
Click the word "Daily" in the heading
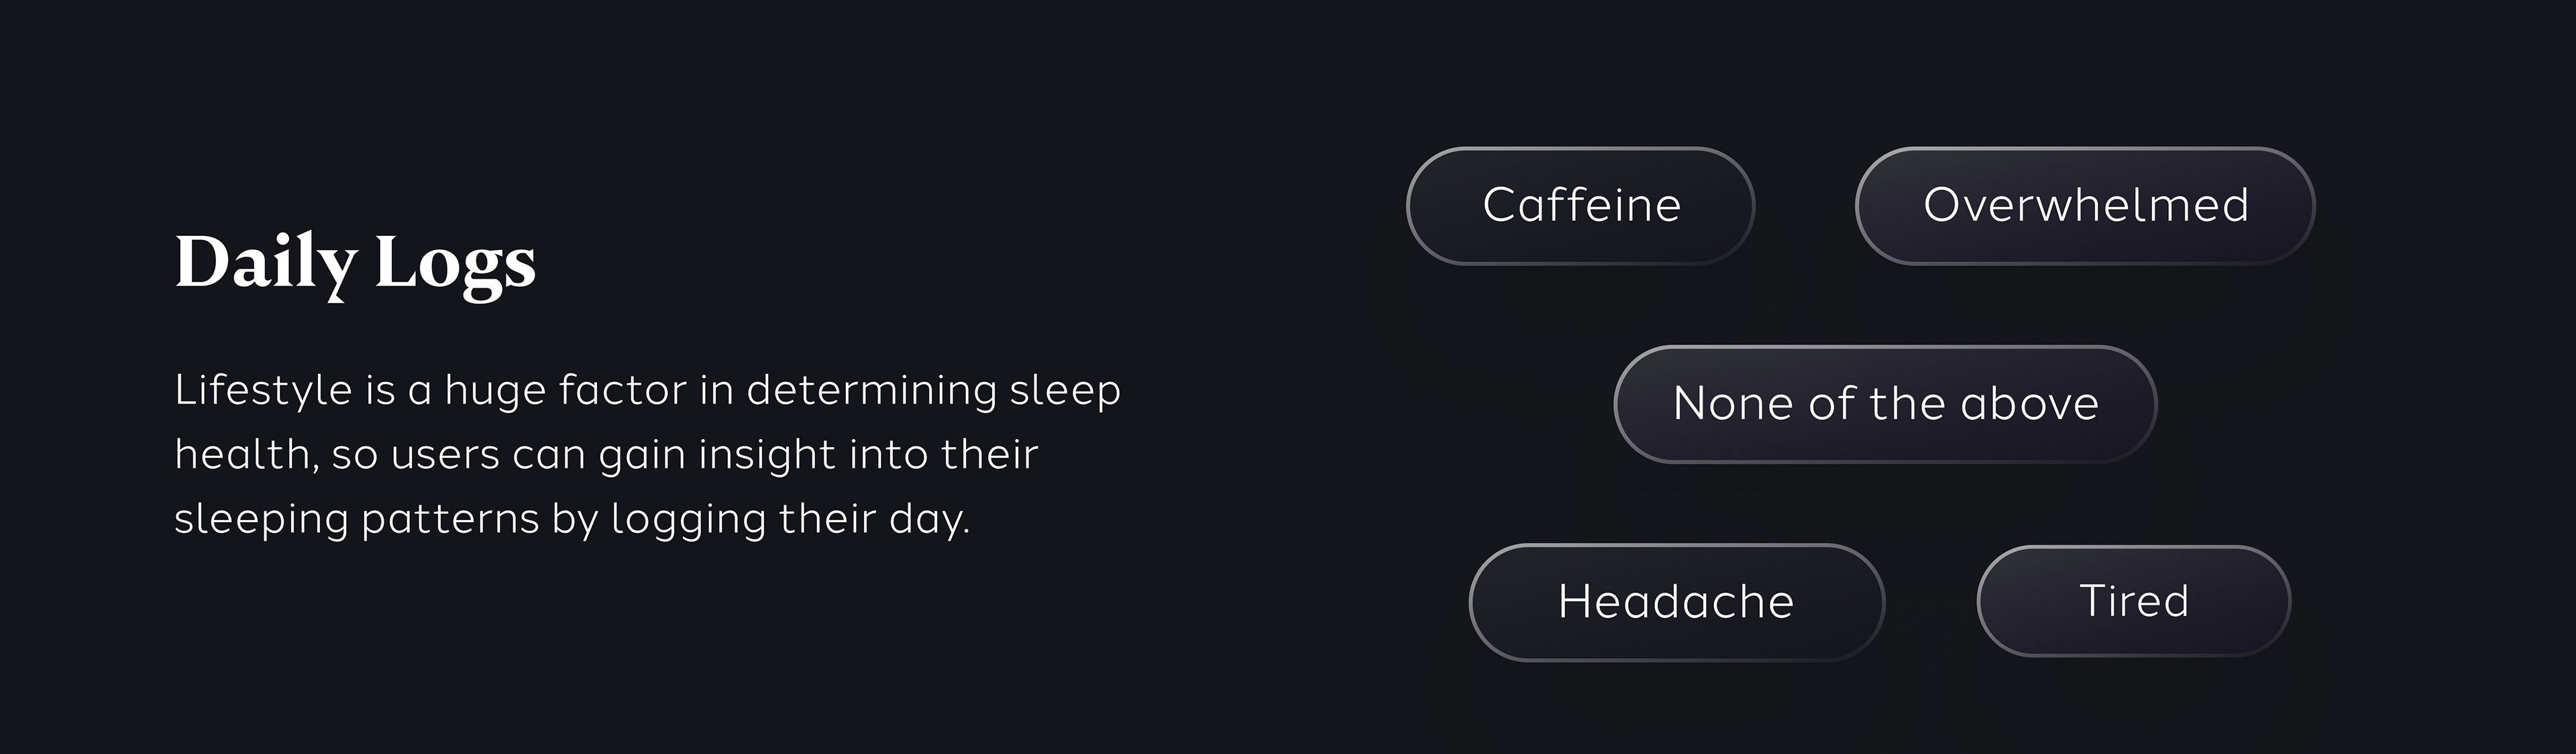coord(265,263)
